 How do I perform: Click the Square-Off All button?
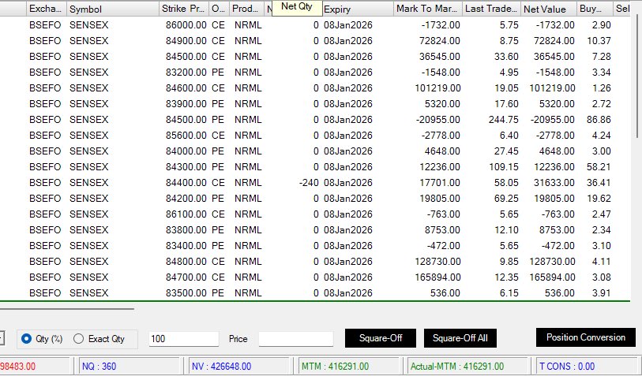(460, 338)
